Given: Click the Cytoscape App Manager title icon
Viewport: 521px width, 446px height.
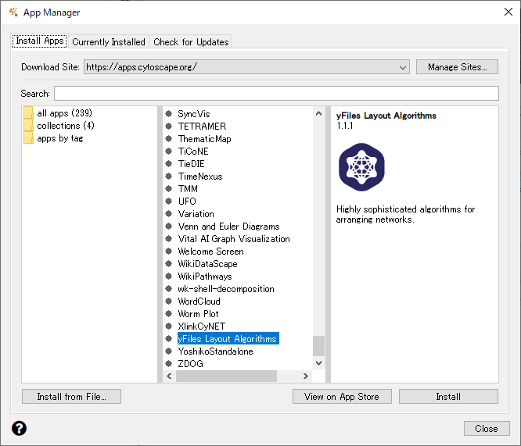Looking at the screenshot, I should (13, 12).
